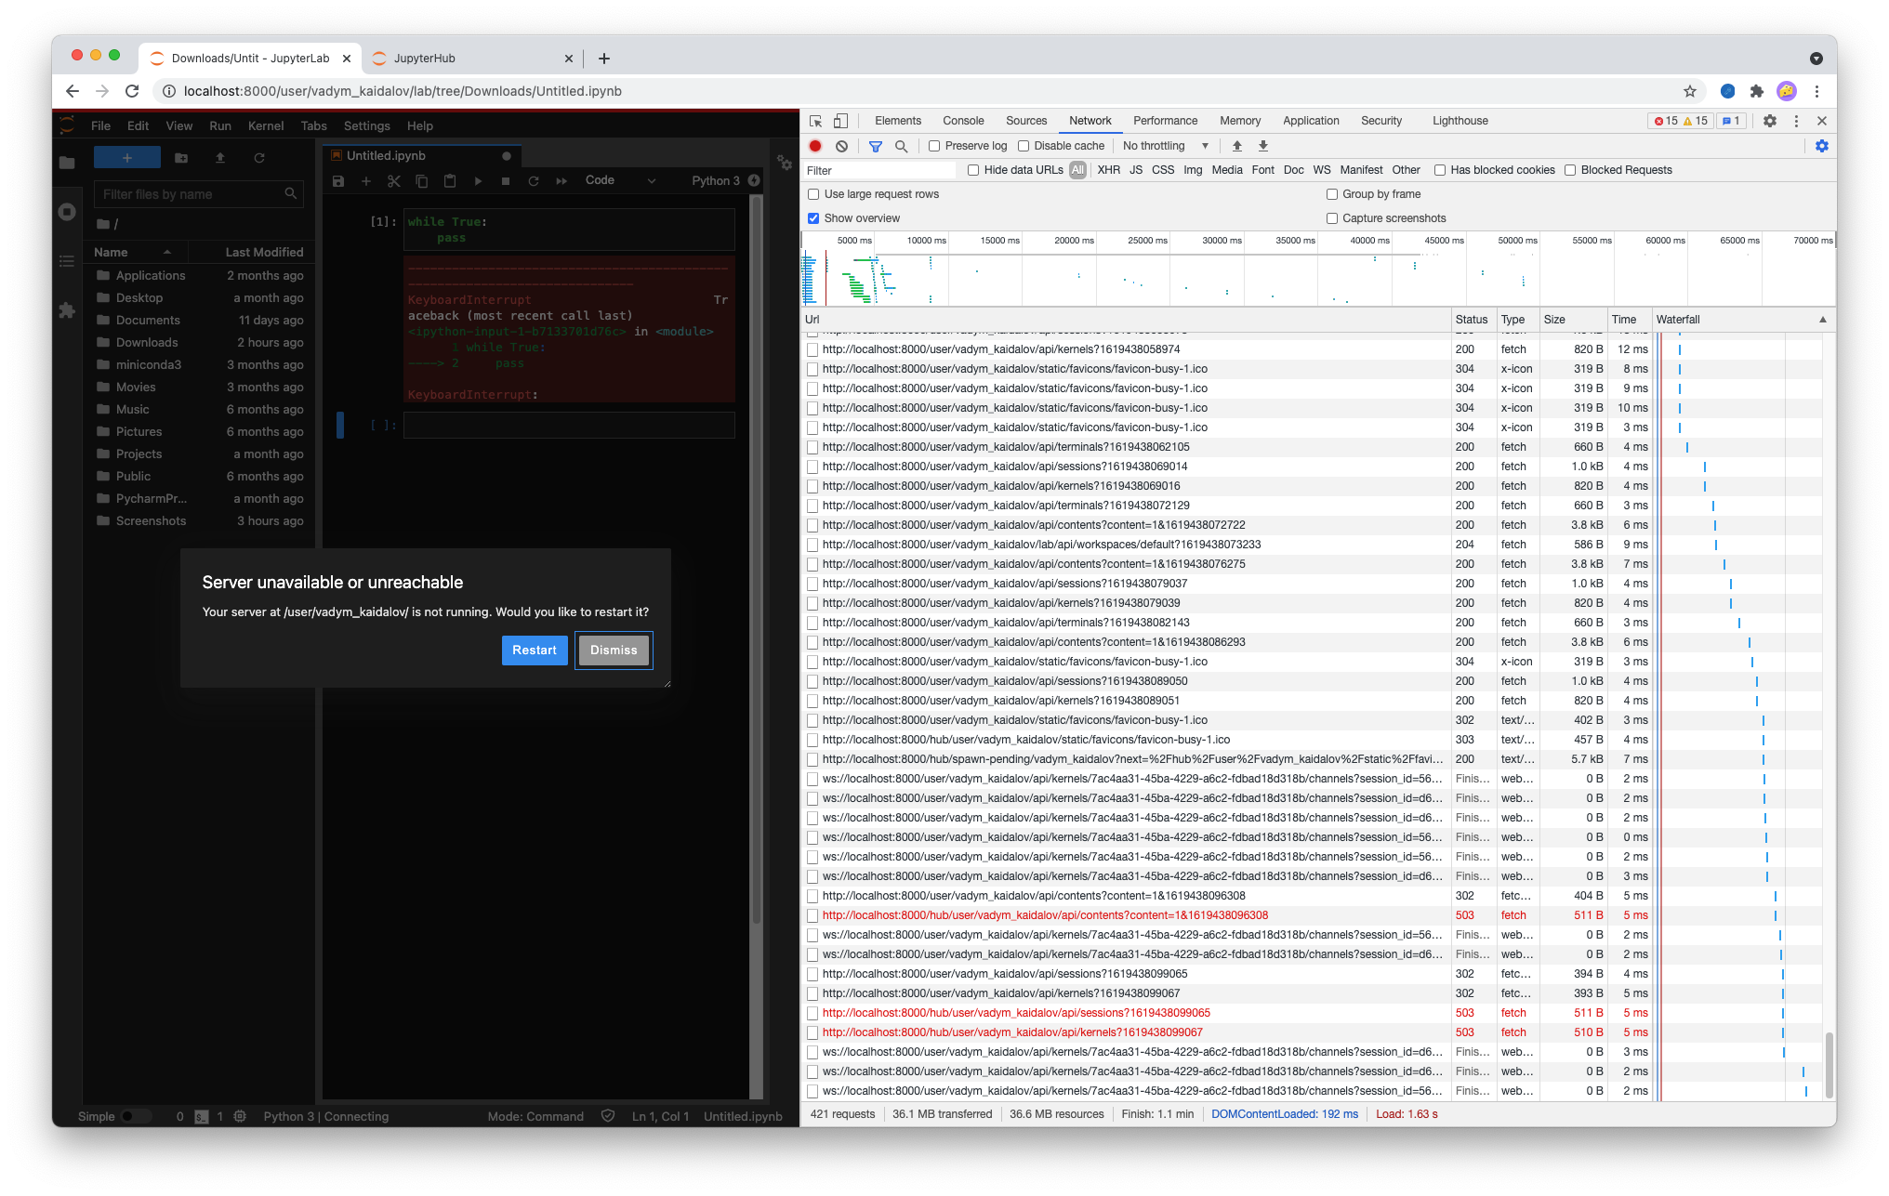Viewport: 1889px width, 1196px height.
Task: Select the inspect element picker in DevTools
Action: point(814,121)
